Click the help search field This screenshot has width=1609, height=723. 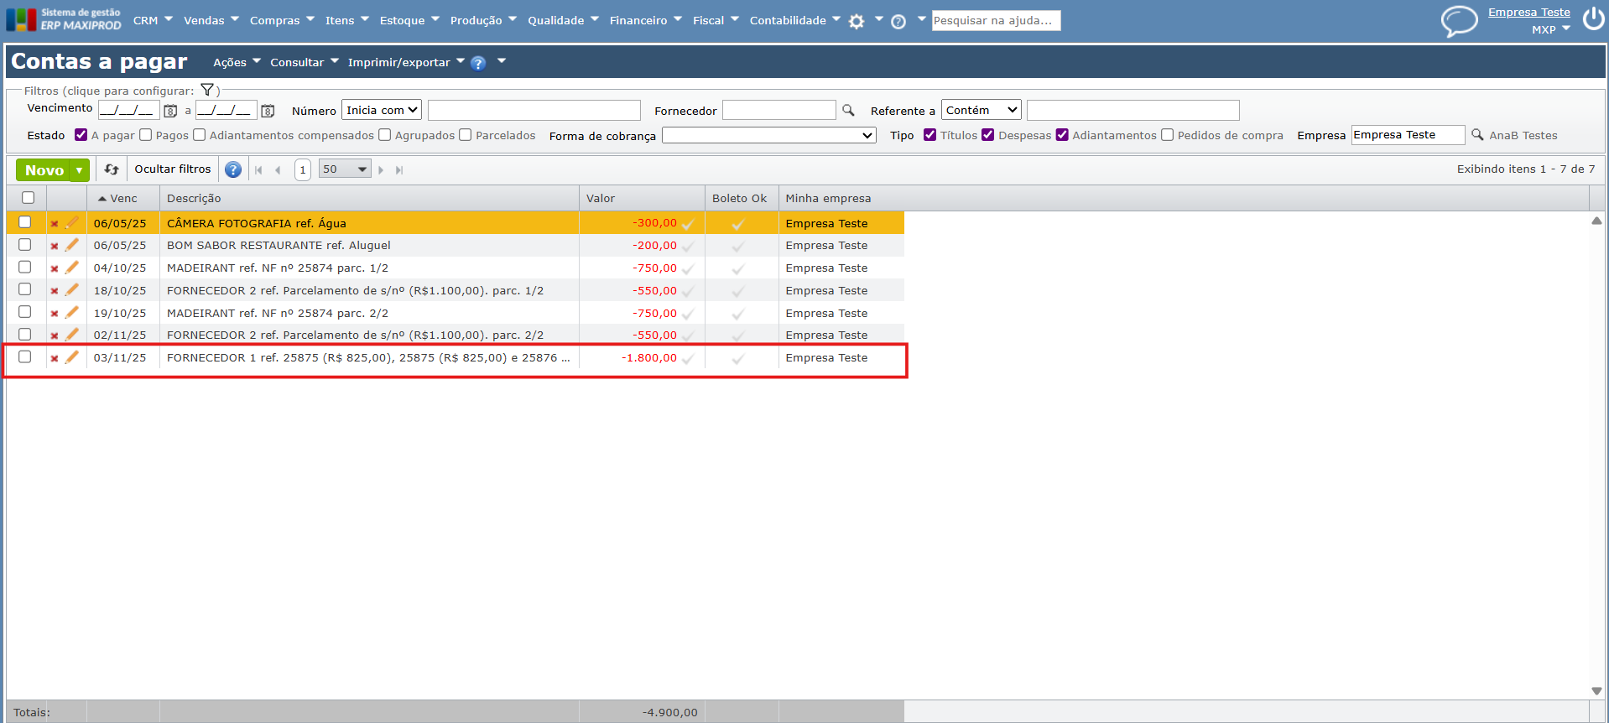click(996, 20)
